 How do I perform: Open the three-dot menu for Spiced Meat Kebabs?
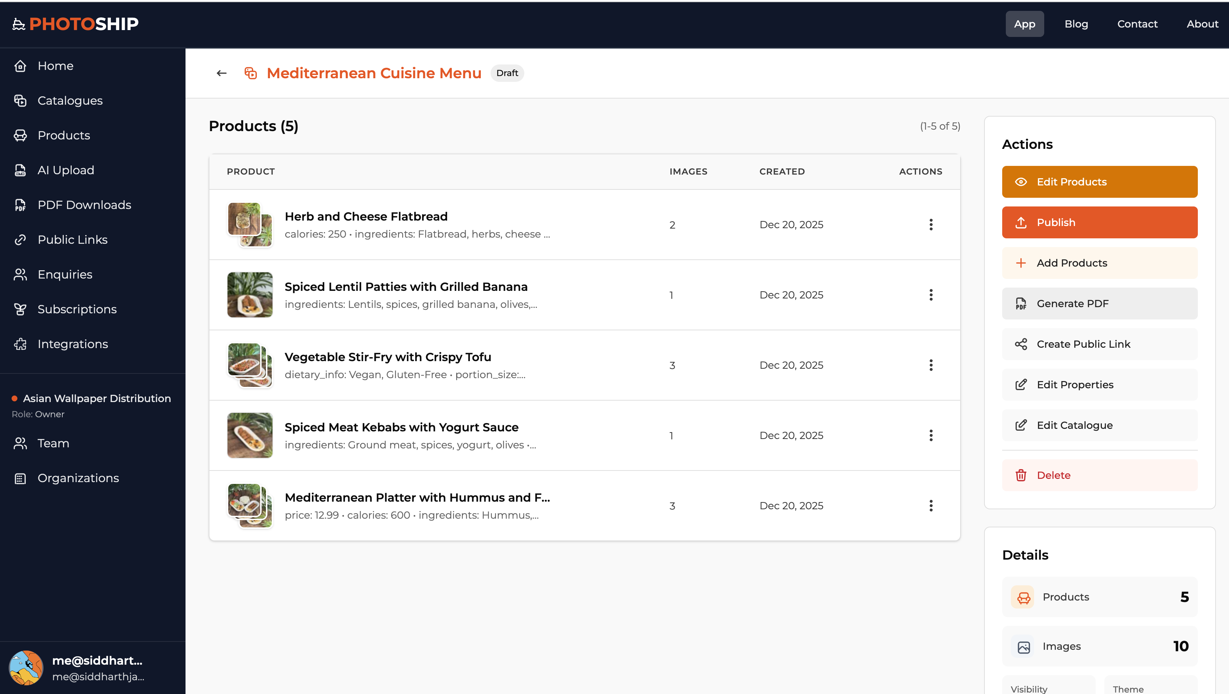(931, 435)
